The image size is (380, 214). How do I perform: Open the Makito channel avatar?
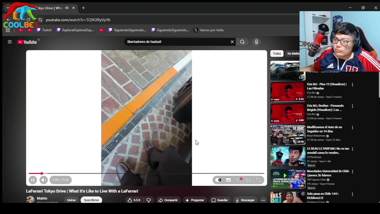[x=30, y=199]
